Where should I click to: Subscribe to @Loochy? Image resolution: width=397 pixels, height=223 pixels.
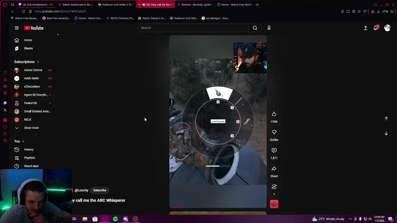click(x=100, y=190)
